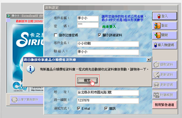Toggle the 簡訊 notification checkbox
The width and height of the screenshot is (182, 118).
(106, 108)
